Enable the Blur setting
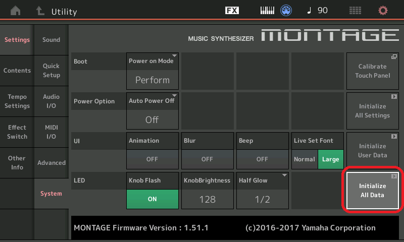Viewport: 404px width, 242px height. [207, 159]
